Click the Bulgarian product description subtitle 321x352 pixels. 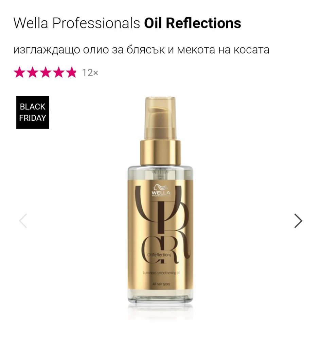click(x=141, y=50)
